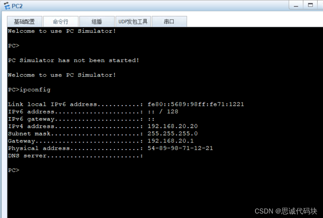Click the empty PC> prompt at terminal bottom
The width and height of the screenshot is (323, 218).
pyautogui.click(x=14, y=170)
